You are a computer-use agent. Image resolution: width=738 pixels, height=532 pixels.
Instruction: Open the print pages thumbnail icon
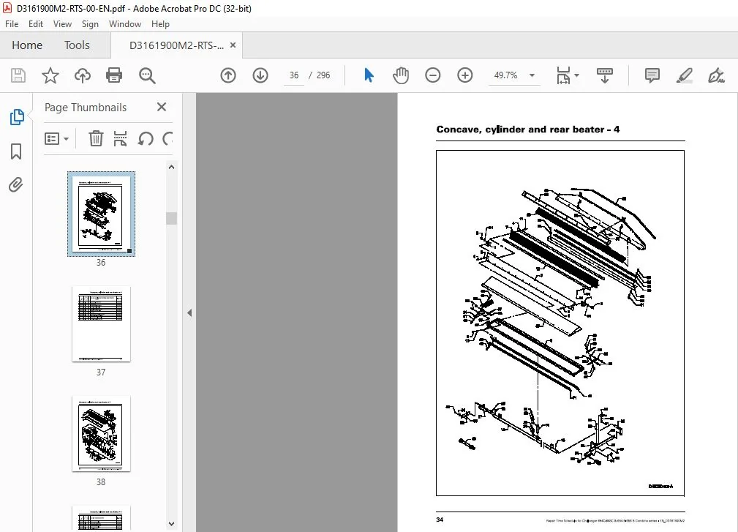120,138
